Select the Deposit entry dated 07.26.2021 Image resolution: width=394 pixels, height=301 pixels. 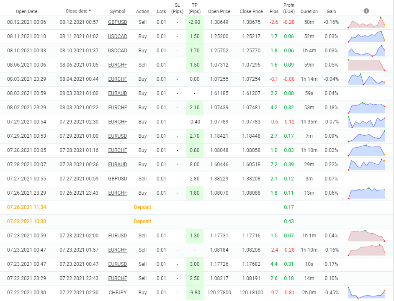point(142,207)
